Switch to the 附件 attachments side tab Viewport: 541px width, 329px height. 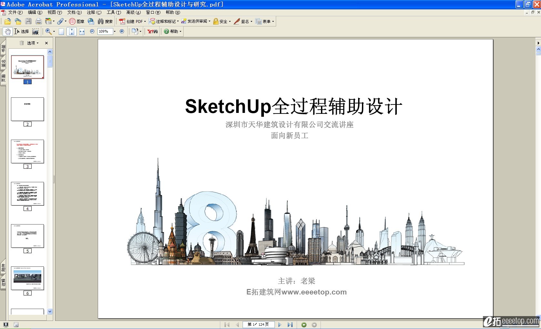click(x=3, y=267)
